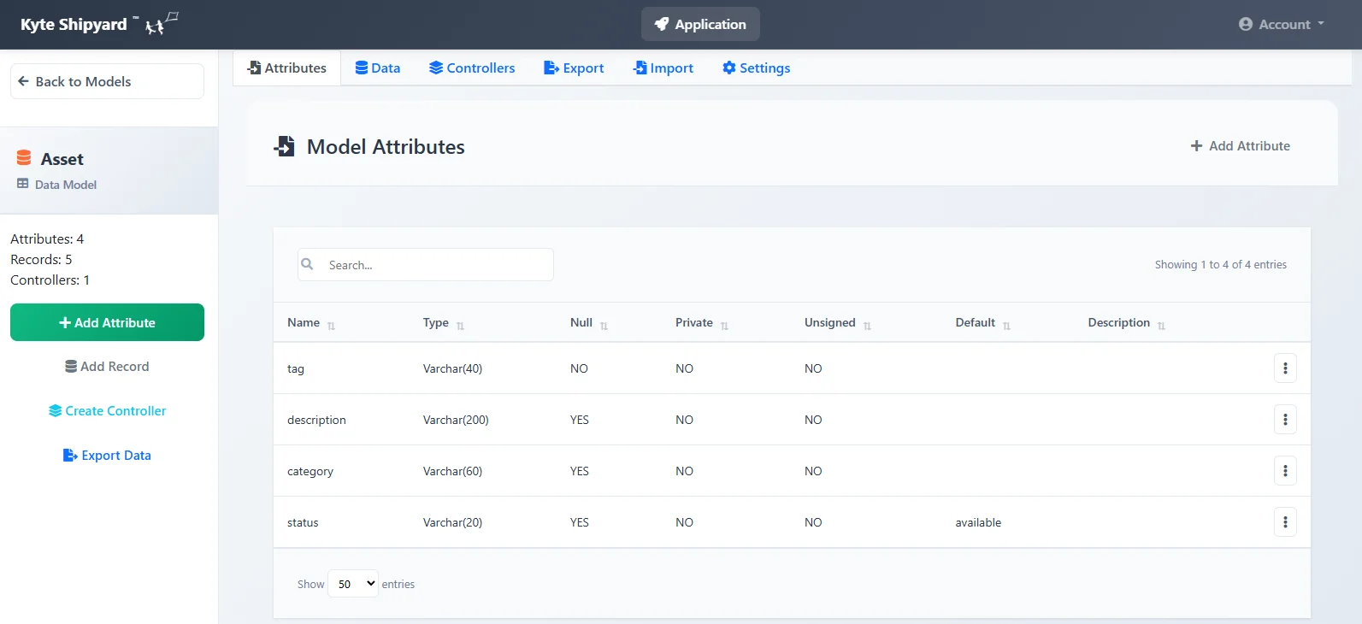Screen dimensions: 1362x624
Task: Click the 'Showing 1 to 4 of 4 entries' text
Action: point(1221,264)
